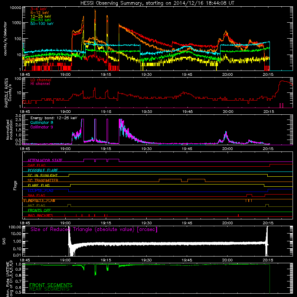Click the "20:15" time label under the particle rates panel
The height and width of the screenshot is (297, 297).
coord(268,112)
